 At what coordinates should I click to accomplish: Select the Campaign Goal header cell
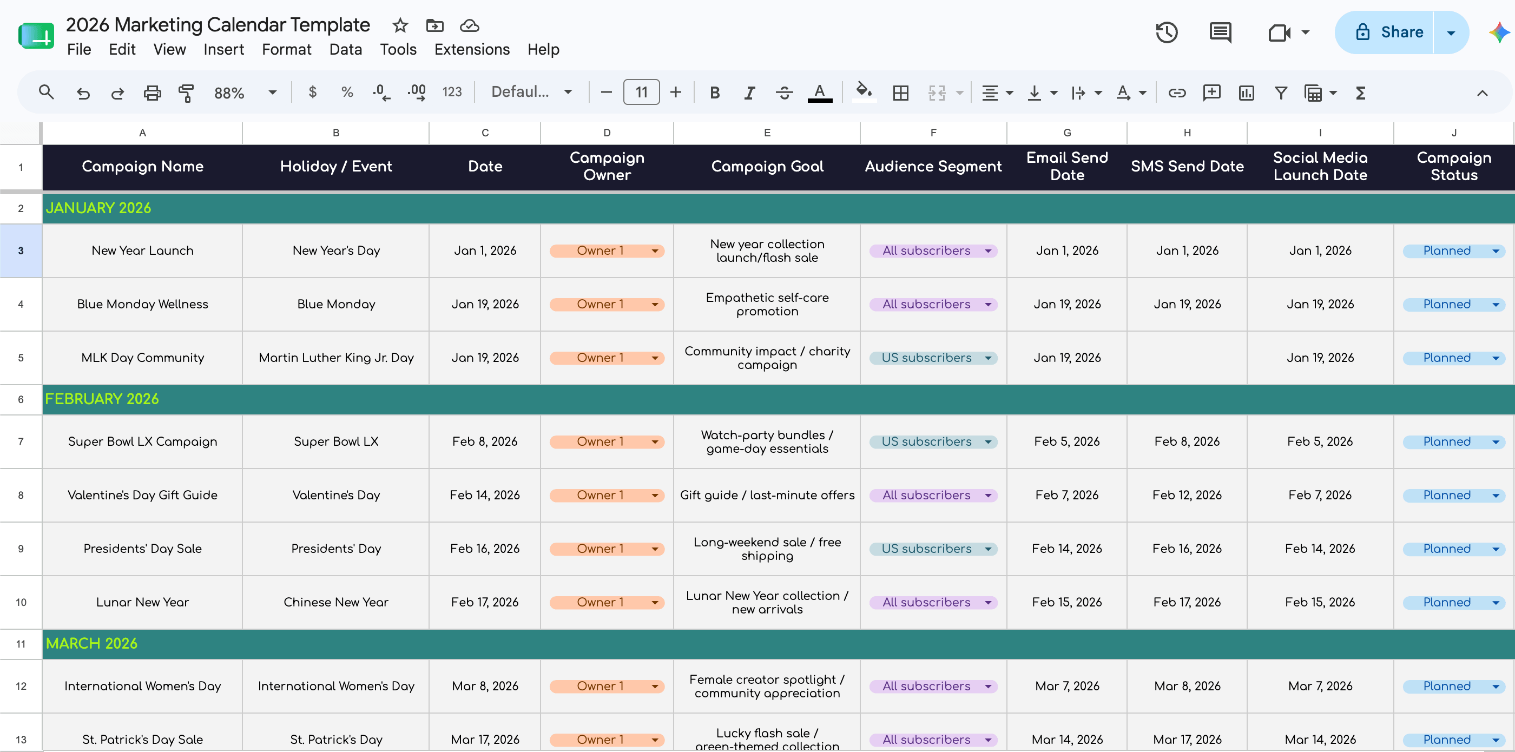[766, 167]
